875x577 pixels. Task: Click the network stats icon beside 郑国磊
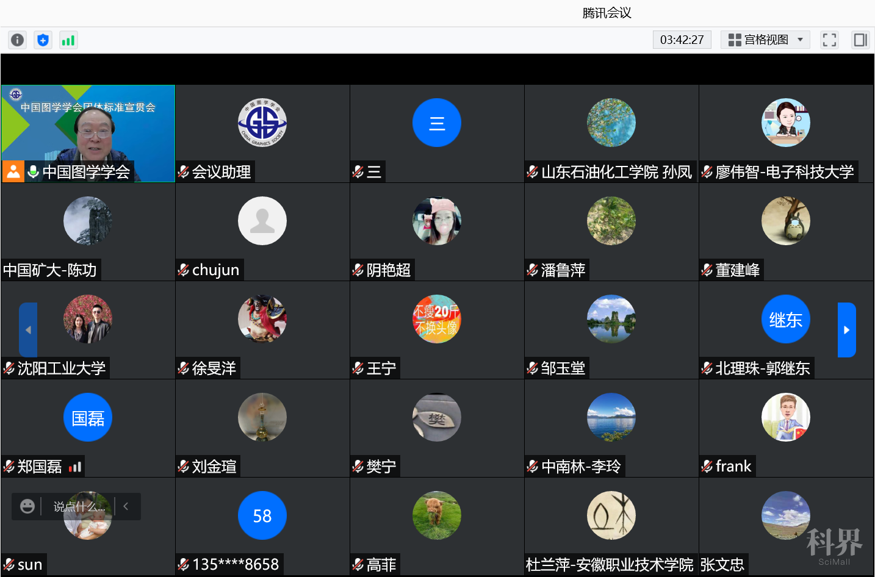75,467
